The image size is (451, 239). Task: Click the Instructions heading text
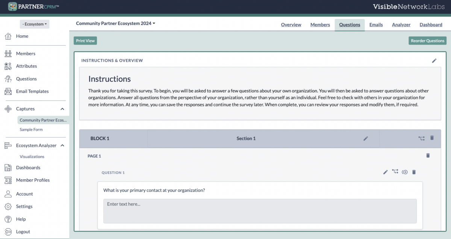click(110, 79)
